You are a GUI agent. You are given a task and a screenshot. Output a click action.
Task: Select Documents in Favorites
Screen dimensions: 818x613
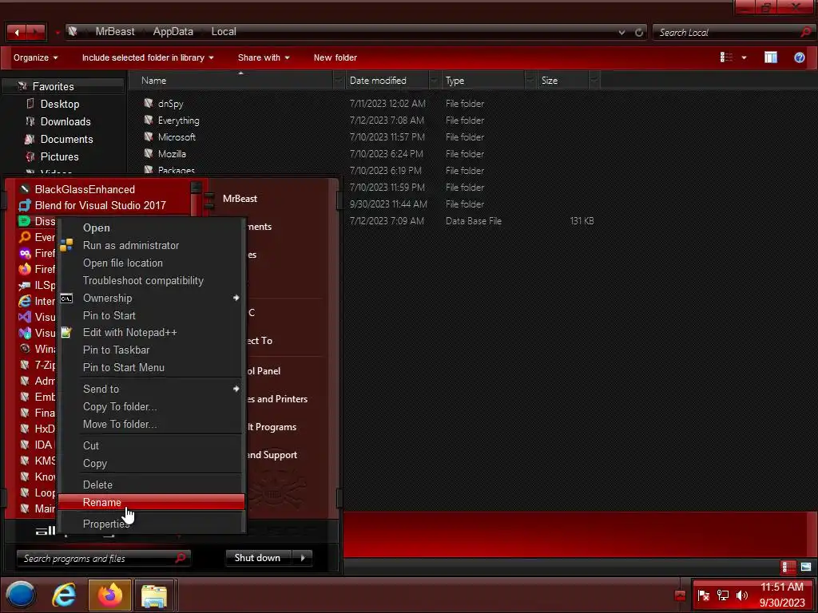click(66, 139)
